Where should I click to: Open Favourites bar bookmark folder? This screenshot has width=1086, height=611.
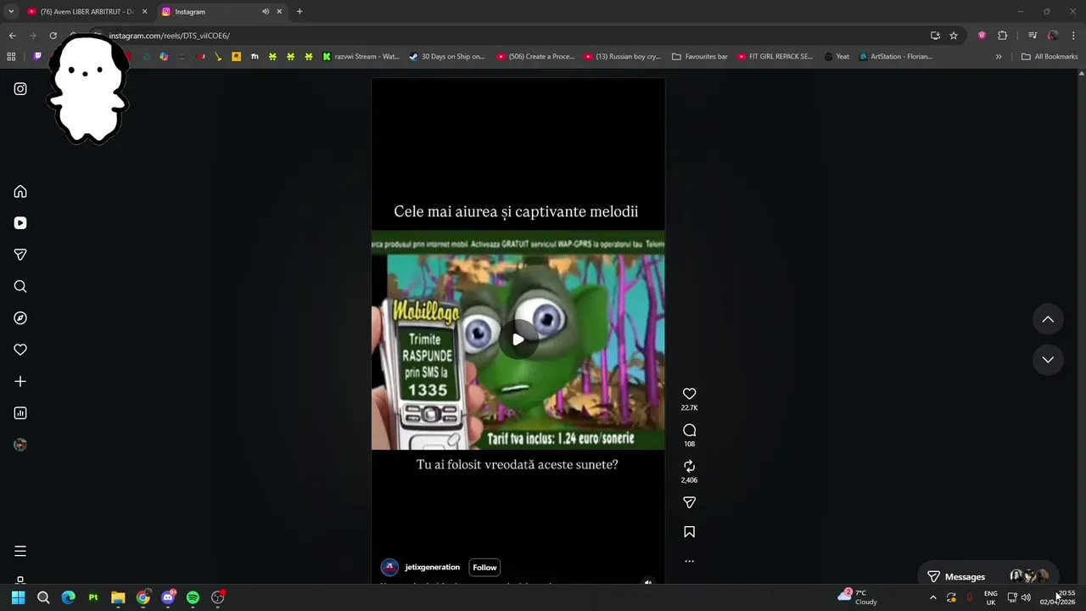pos(700,57)
